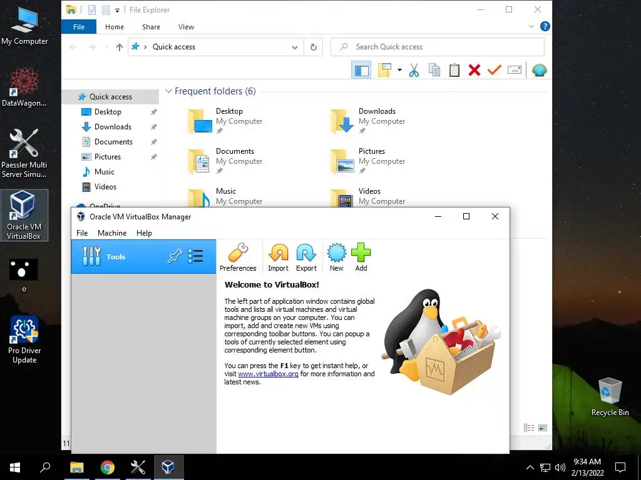Open the notification center
The height and width of the screenshot is (480, 641).
[x=620, y=467]
